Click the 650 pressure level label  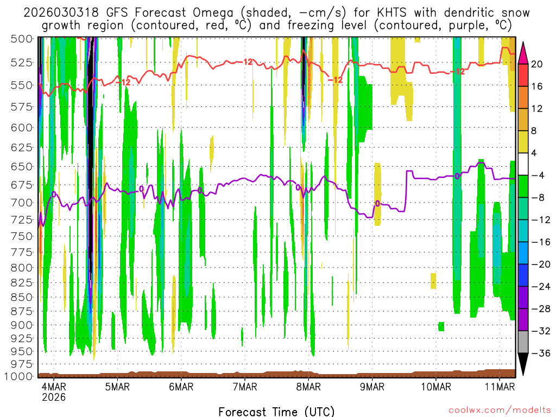(x=22, y=167)
